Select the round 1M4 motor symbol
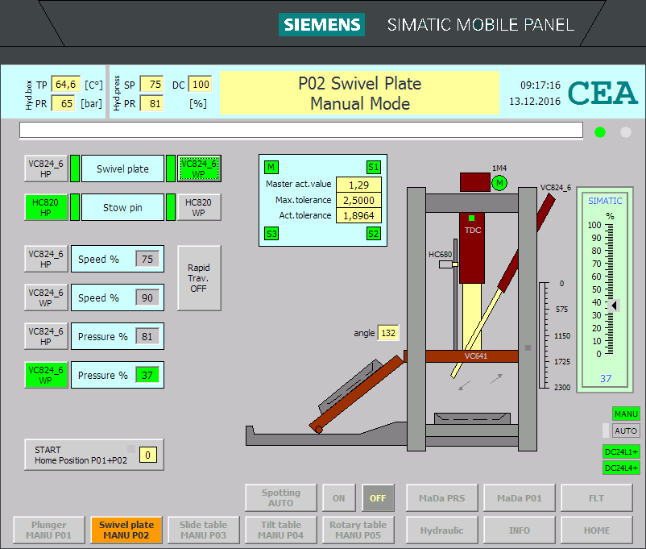This screenshot has height=549, width=646. point(499,183)
